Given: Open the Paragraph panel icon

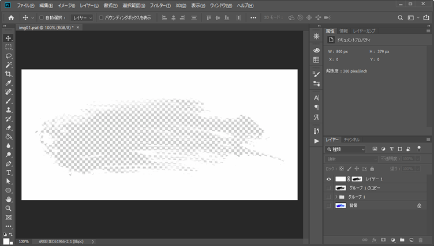Looking at the screenshot, I should coord(316,108).
